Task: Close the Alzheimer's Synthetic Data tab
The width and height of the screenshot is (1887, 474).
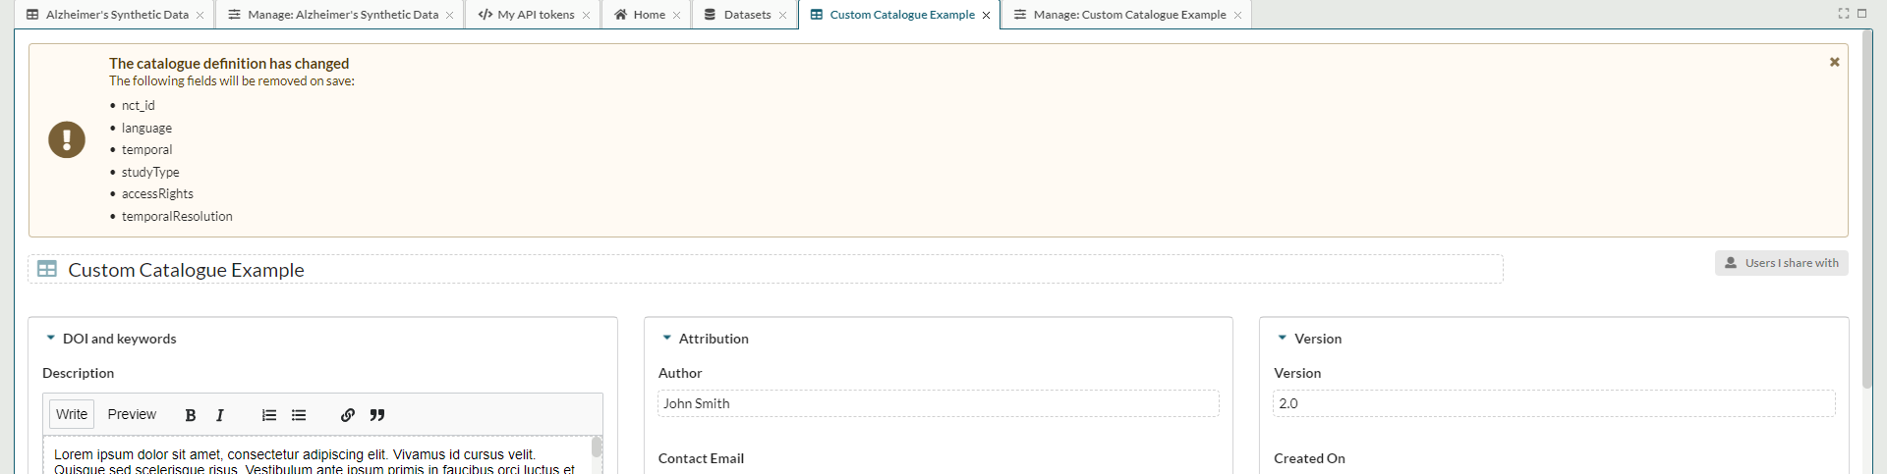Action: coord(200,16)
